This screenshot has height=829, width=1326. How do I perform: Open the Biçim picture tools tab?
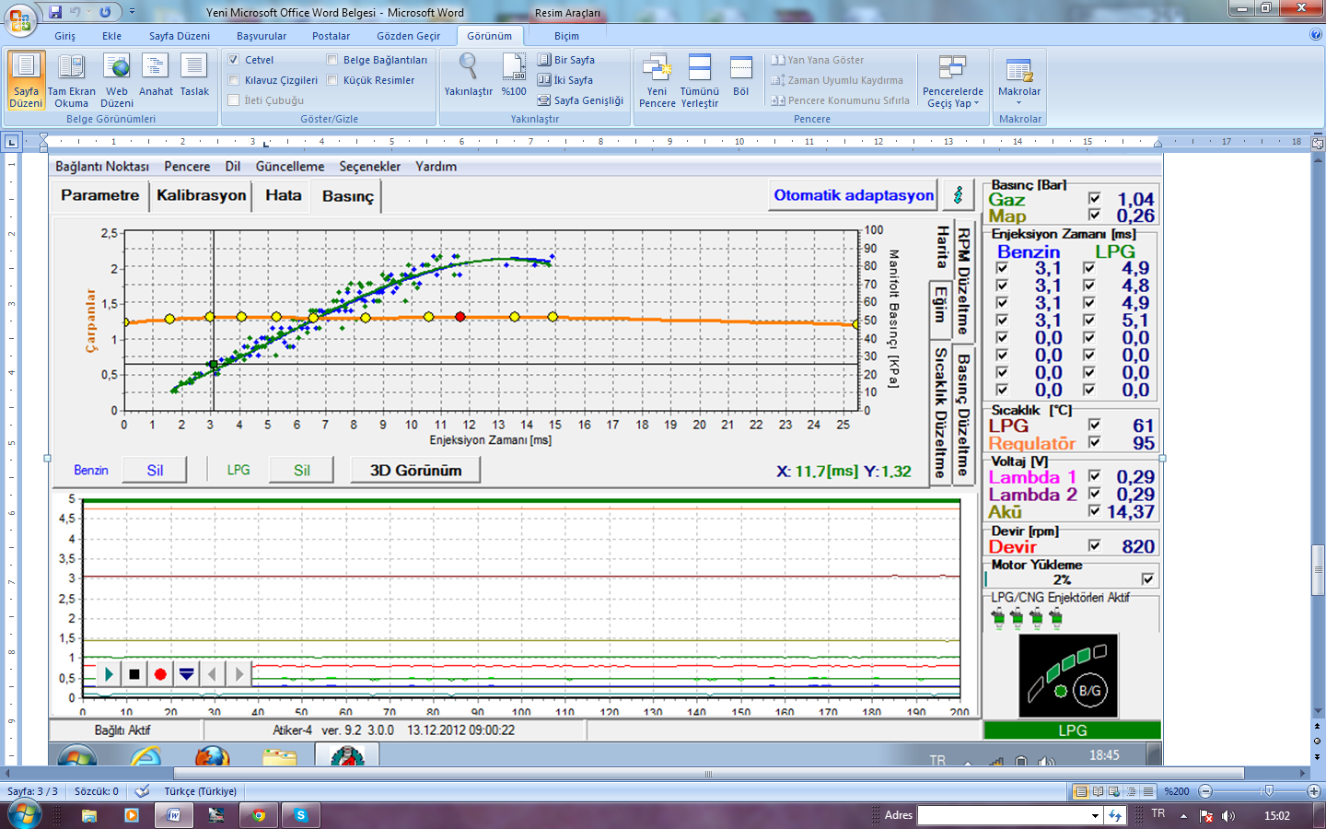coord(566,36)
